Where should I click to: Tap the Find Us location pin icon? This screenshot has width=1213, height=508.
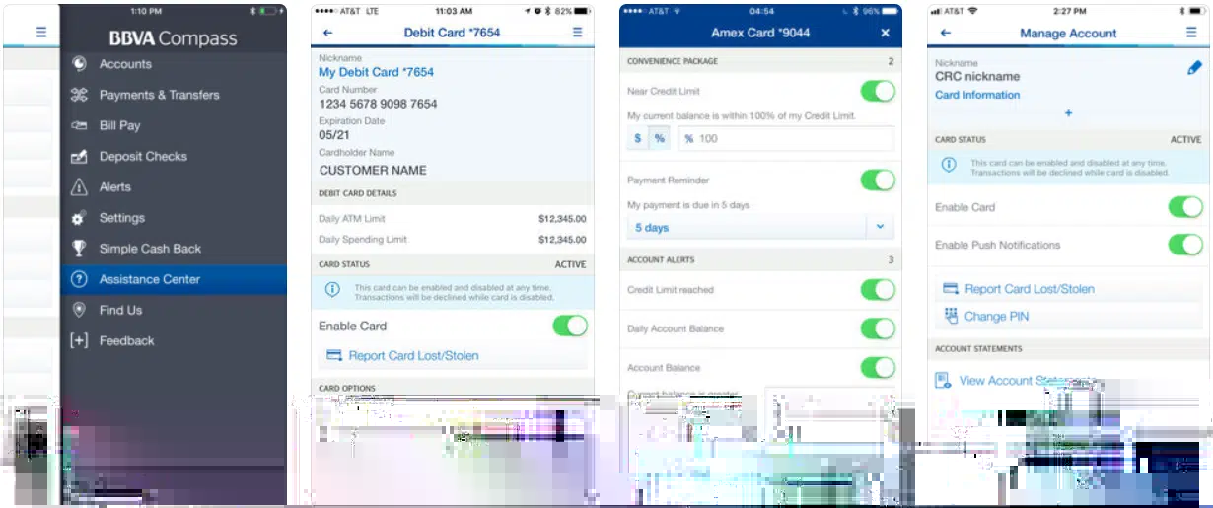point(80,310)
